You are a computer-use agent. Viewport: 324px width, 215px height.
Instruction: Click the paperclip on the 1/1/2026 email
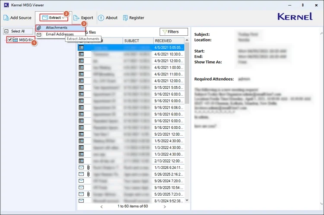88,167
